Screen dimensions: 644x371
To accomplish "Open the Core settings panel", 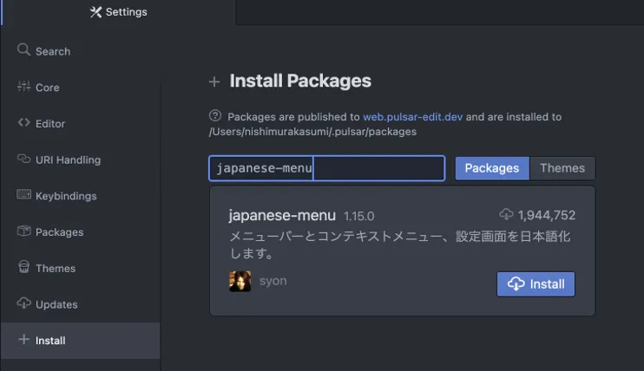I will pyautogui.click(x=81, y=88).
